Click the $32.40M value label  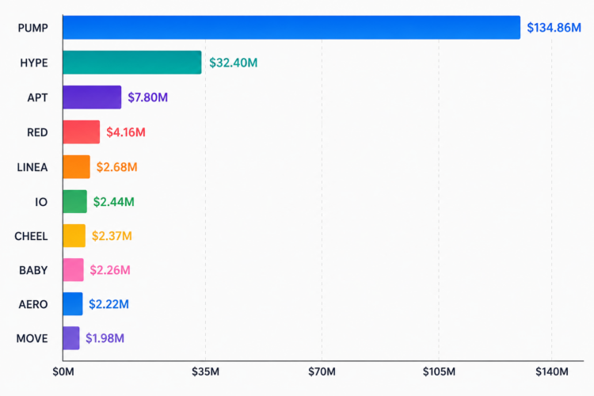pyautogui.click(x=234, y=63)
